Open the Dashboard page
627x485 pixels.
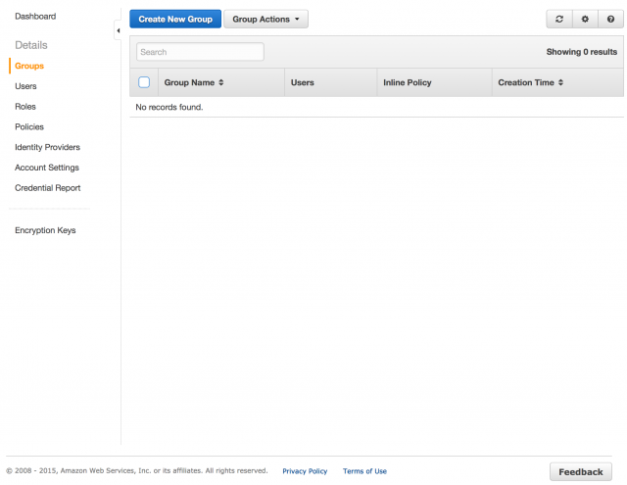click(35, 17)
